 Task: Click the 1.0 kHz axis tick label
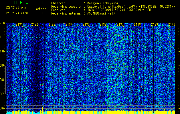point(3,51)
